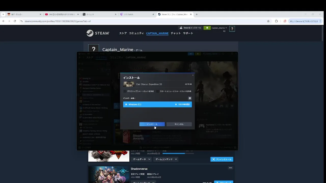Click the Clair Obscur: Expedition 33 thumbnail in dialog

click(129, 84)
